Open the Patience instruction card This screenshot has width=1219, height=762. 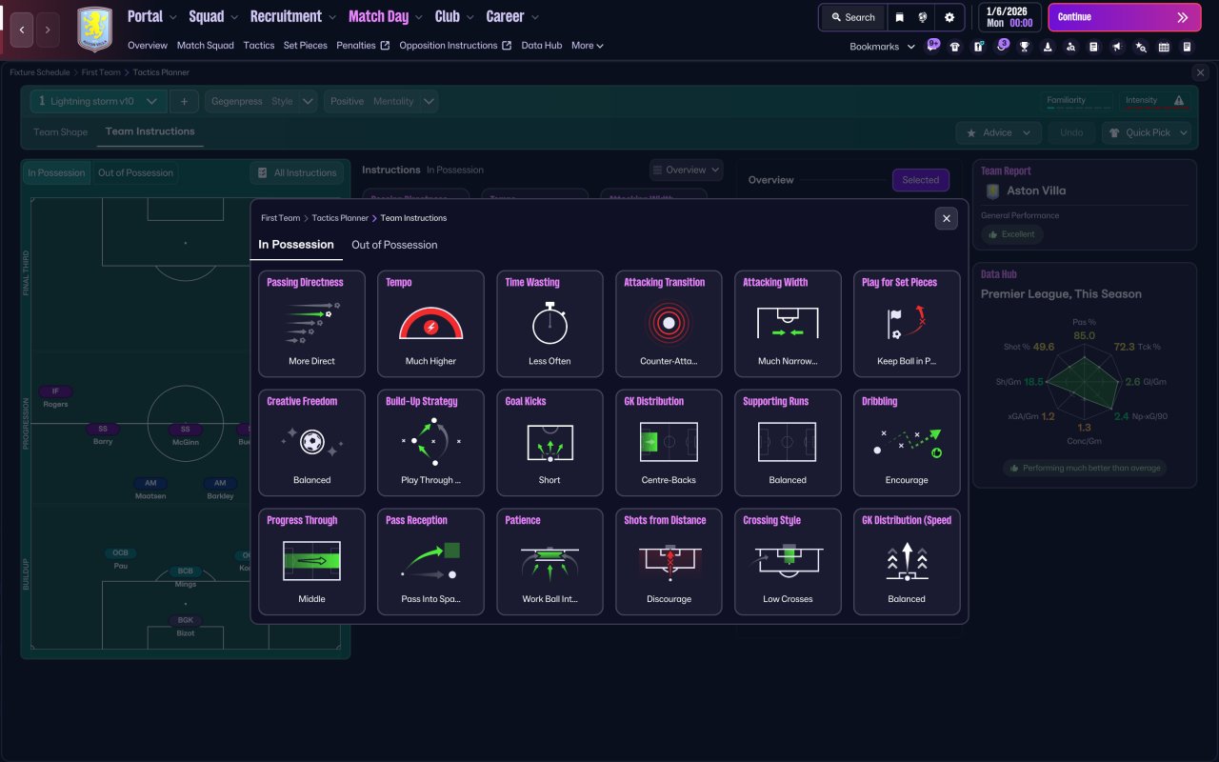point(550,562)
